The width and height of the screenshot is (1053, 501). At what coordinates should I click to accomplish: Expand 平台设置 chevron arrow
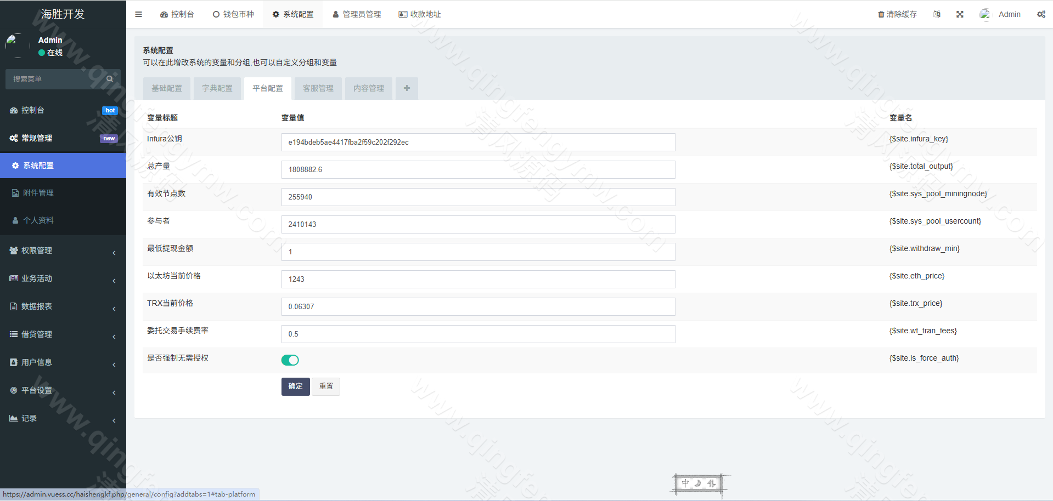click(114, 392)
